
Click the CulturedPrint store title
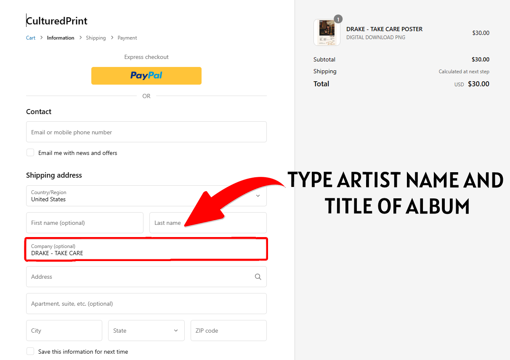[57, 21]
